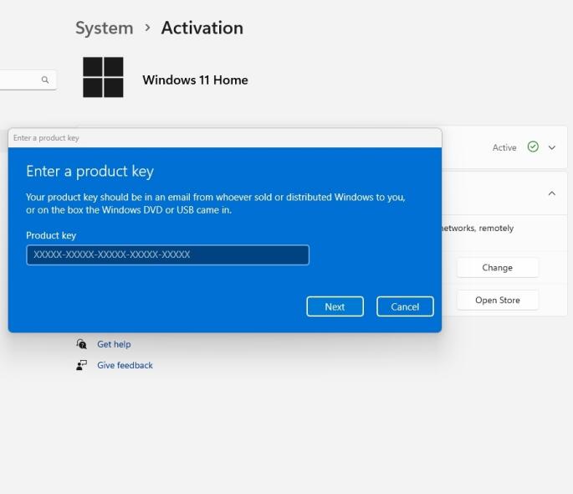Image resolution: width=573 pixels, height=494 pixels.
Task: Click Next in the product key dialog
Action: pos(335,306)
